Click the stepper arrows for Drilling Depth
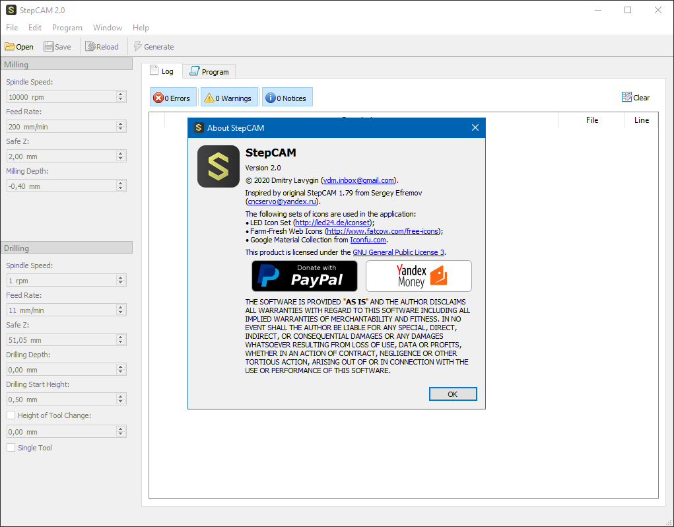The image size is (674, 527). pos(121,369)
